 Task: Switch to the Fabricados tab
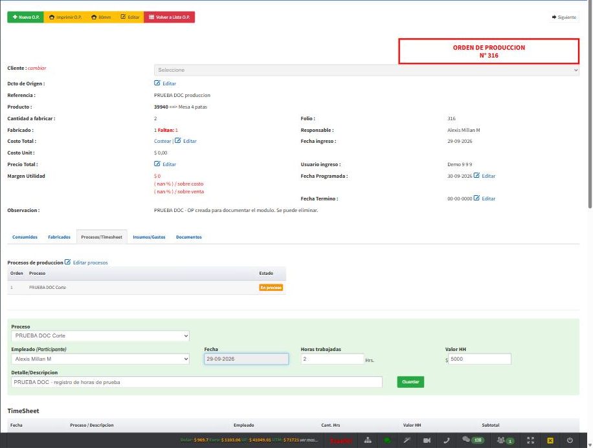(x=59, y=237)
